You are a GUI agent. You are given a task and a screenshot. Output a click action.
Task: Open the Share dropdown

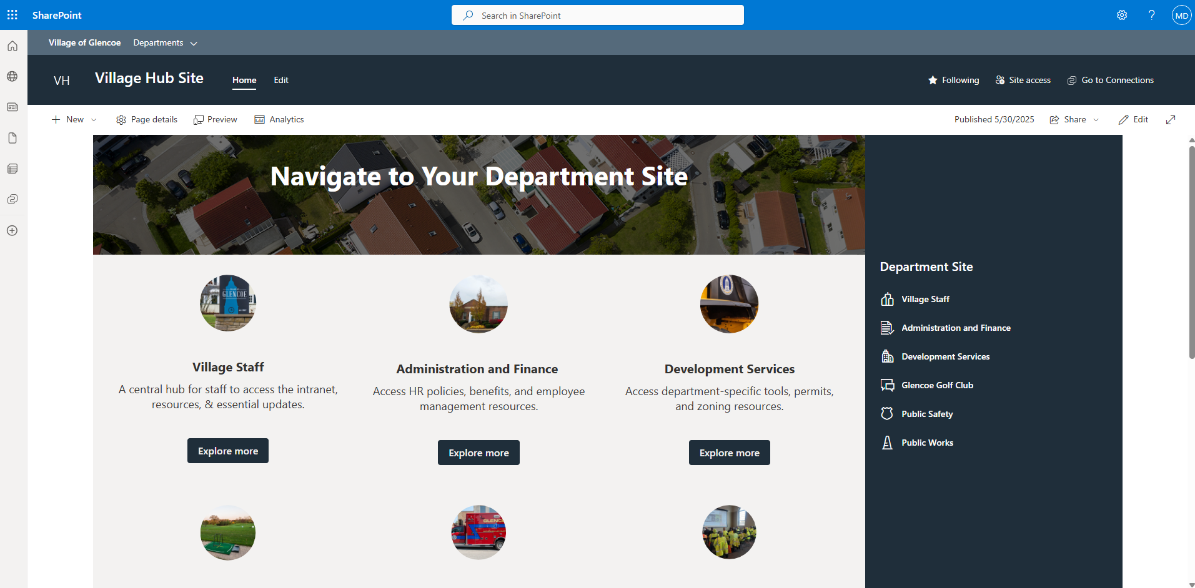(1074, 120)
